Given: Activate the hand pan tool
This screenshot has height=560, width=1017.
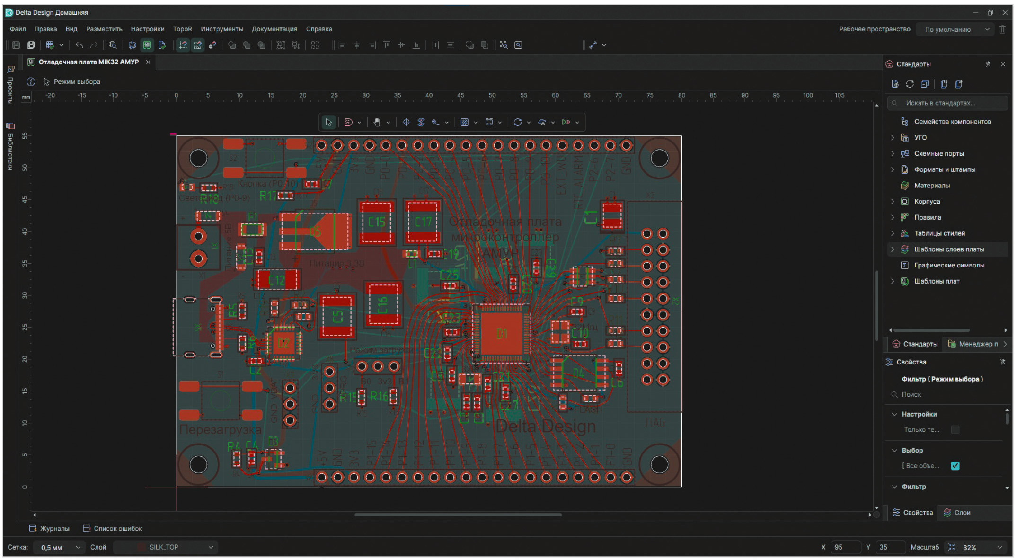Looking at the screenshot, I should (377, 123).
